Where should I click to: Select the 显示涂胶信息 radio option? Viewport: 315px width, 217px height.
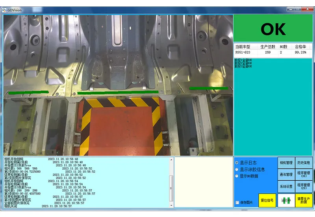point(237,169)
